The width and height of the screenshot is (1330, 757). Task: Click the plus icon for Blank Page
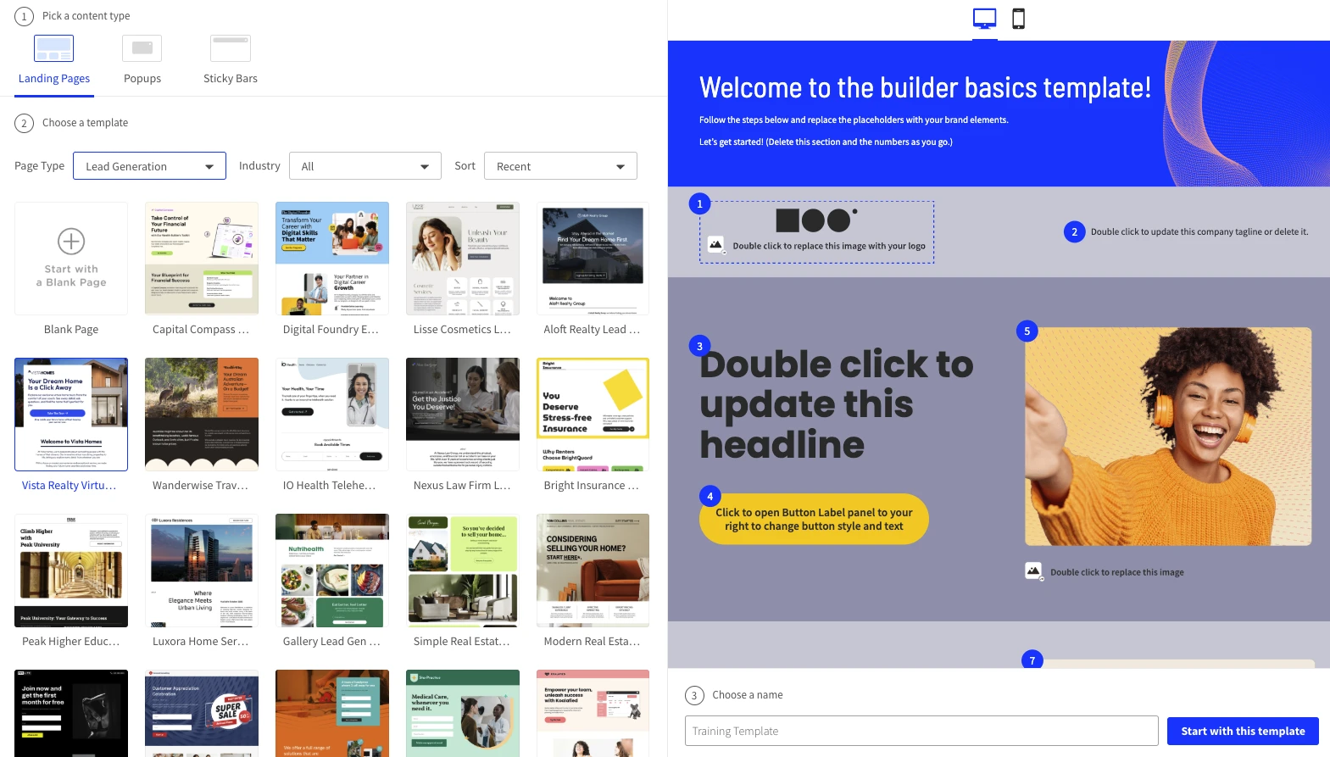[x=71, y=242]
